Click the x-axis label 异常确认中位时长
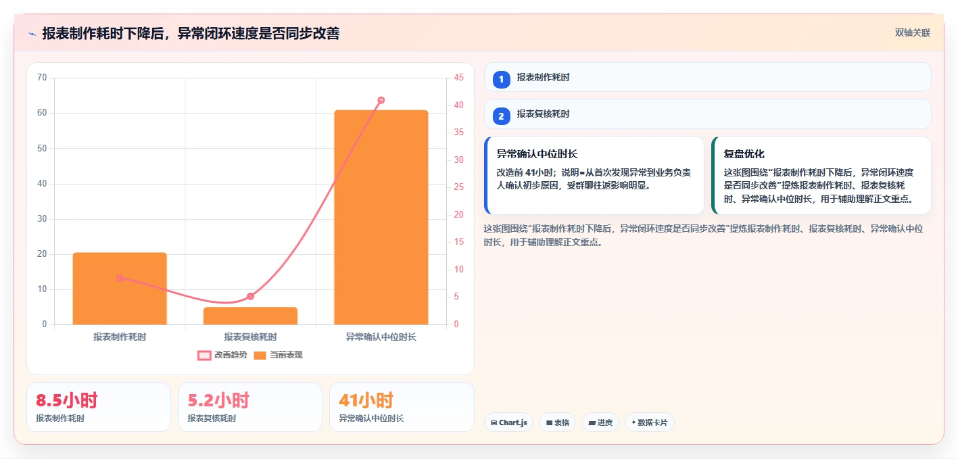 click(381, 336)
